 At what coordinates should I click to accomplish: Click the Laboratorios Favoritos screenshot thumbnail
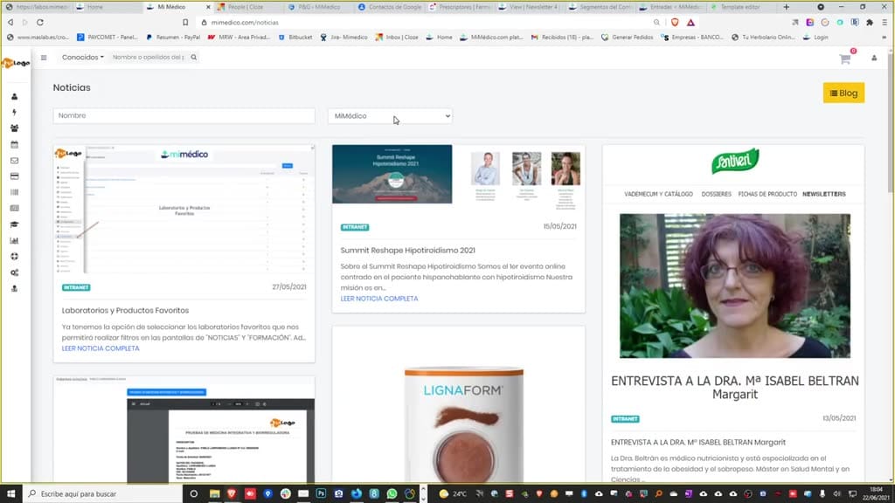pyautogui.click(x=184, y=210)
